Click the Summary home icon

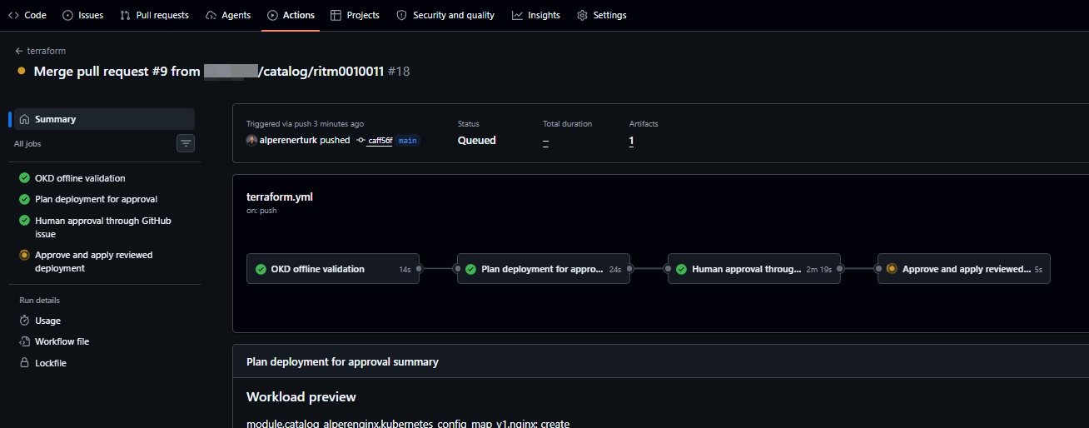point(24,119)
